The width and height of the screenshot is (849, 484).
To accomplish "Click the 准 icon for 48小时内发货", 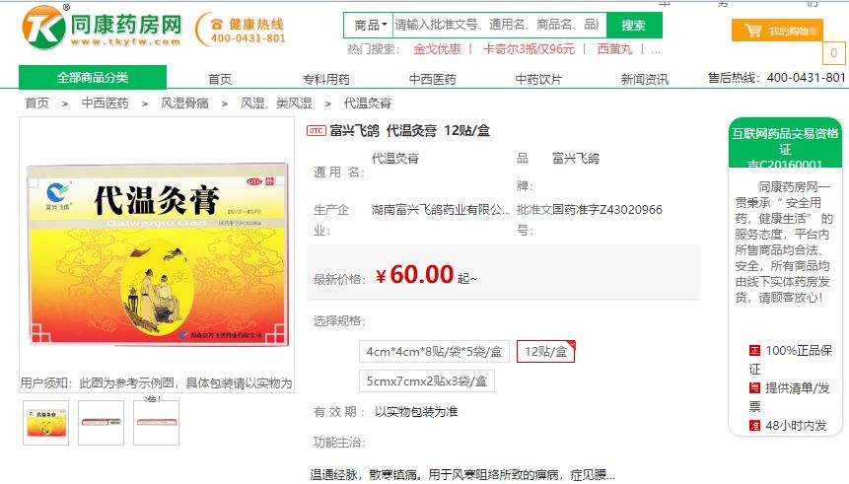I will point(754,425).
